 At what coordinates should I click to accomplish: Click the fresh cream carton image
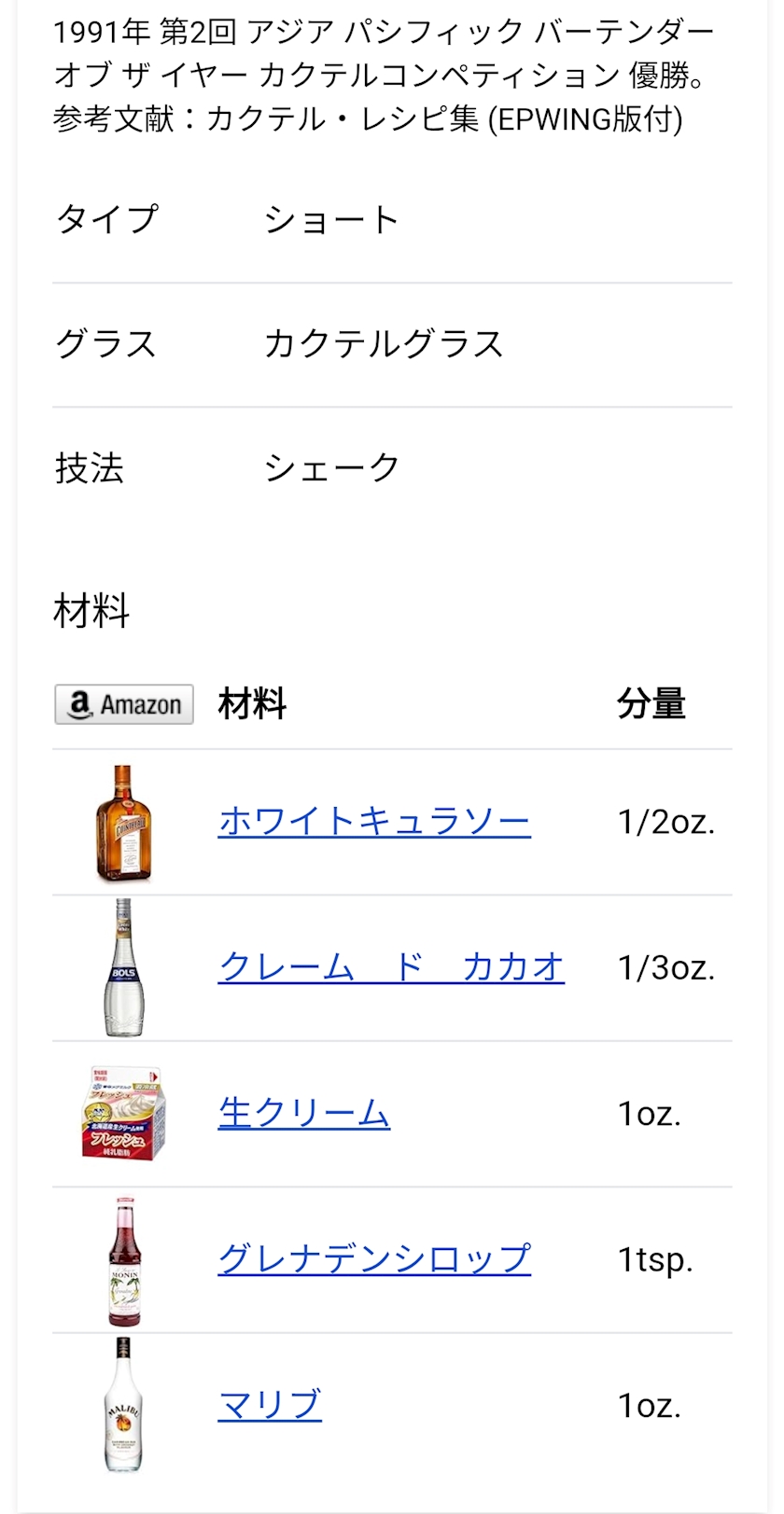point(124,1114)
